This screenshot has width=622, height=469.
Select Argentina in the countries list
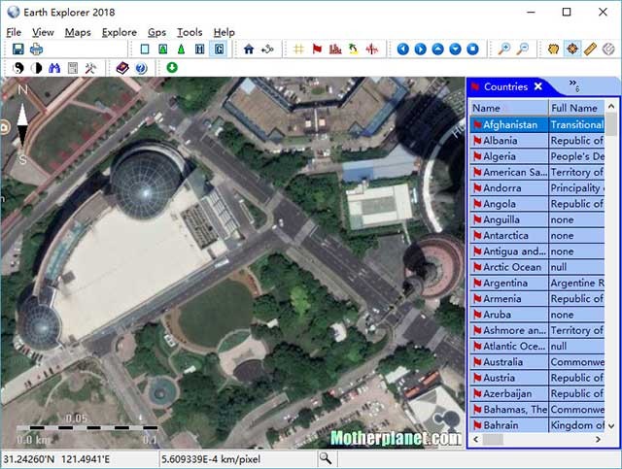pos(506,283)
